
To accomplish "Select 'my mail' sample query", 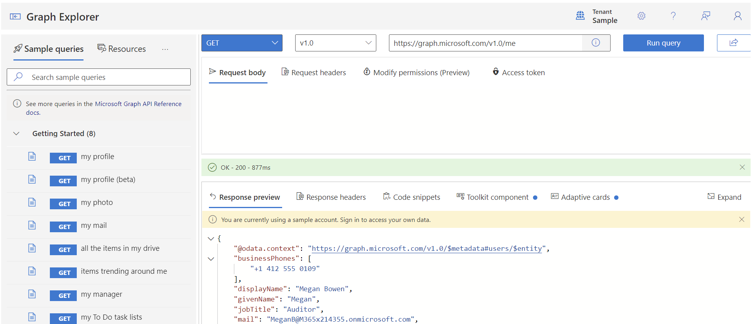I will pos(99,227).
